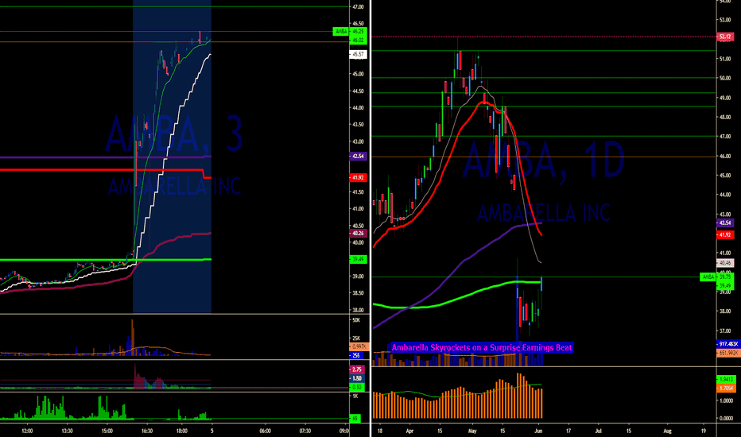Select the green 39.75 price label
Image resolution: width=741 pixels, height=437 pixels.
pos(725,277)
